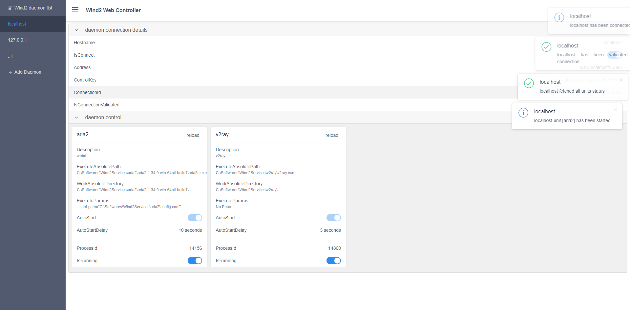Click v2ray AutoStartDelay '3 seconds' value

point(330,230)
